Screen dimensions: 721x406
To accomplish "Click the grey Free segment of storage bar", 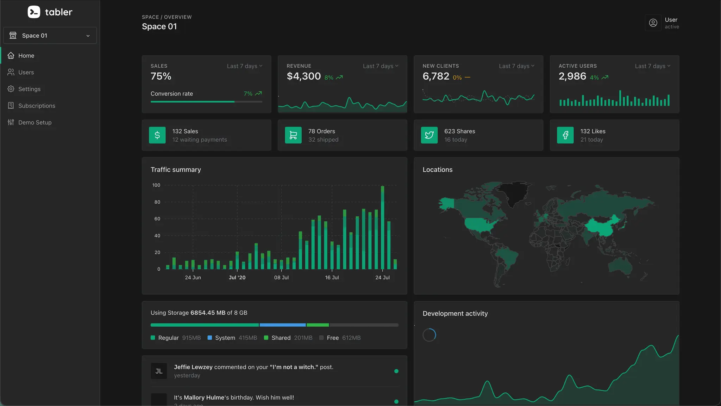I will [x=364, y=325].
